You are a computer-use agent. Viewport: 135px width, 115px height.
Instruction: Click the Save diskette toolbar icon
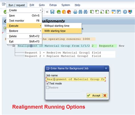(52, 12)
